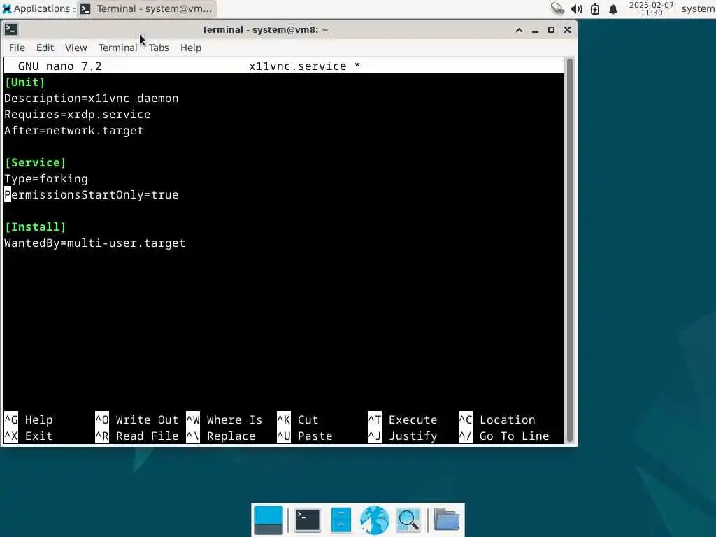Open the File menu

(17, 48)
